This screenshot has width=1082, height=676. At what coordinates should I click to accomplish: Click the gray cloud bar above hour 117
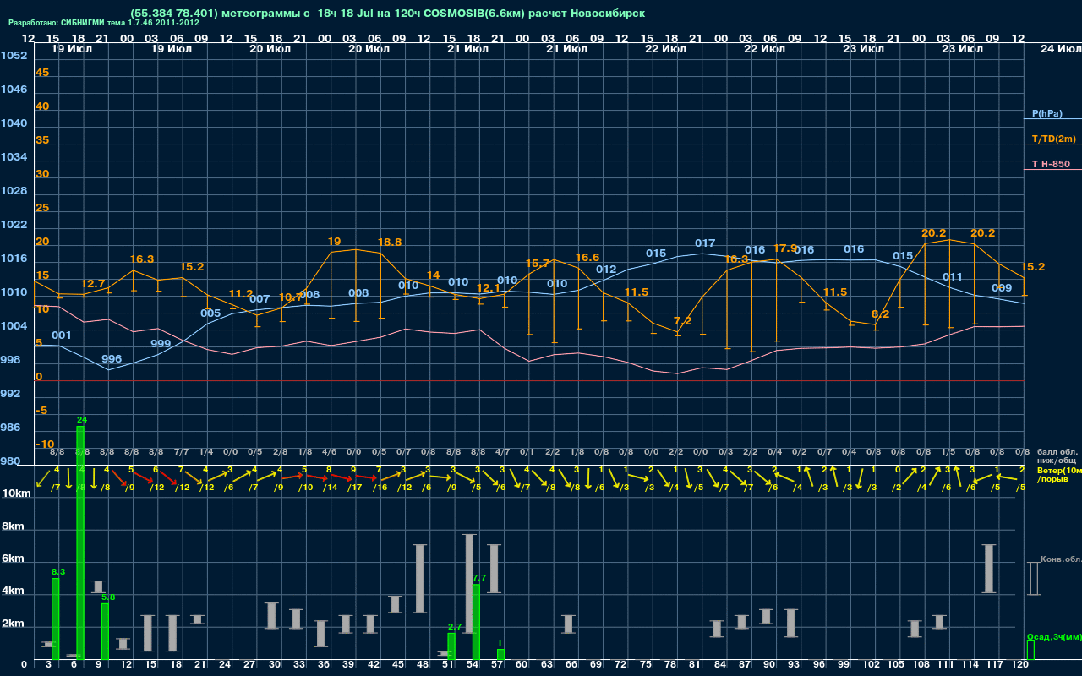(989, 569)
